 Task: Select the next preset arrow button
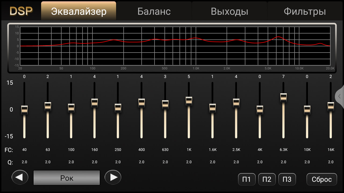tap(113, 177)
